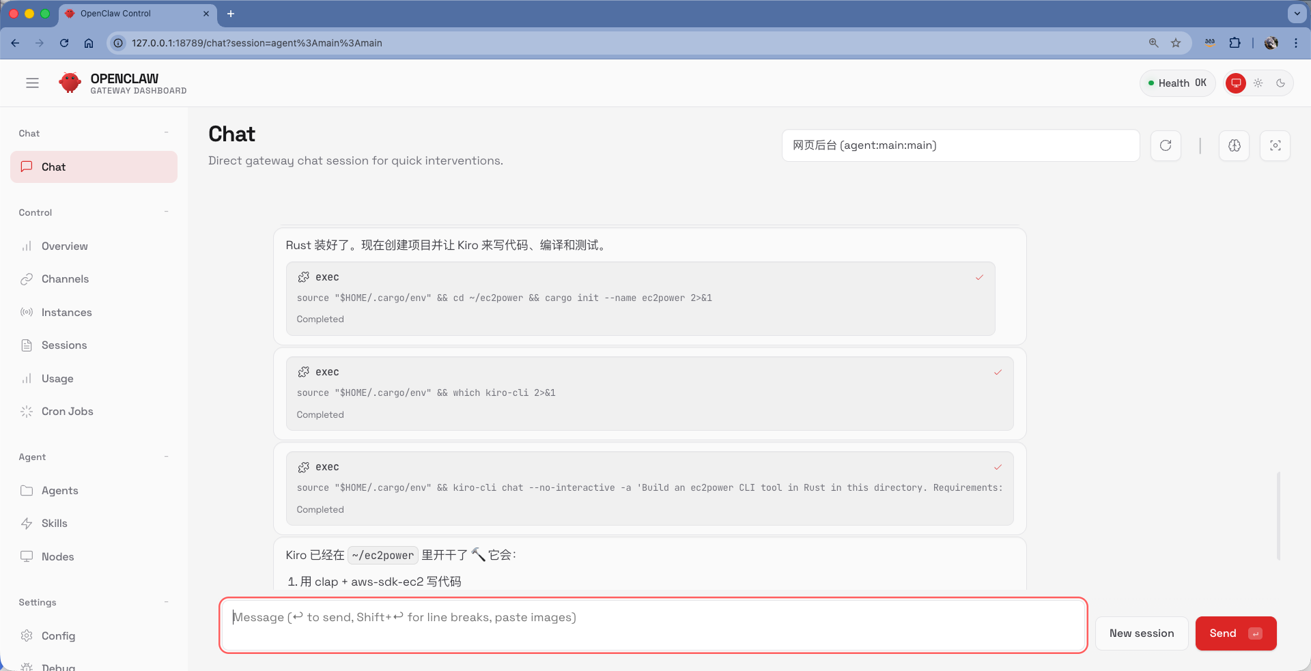The image size is (1311, 671).
Task: Open Nodes in the sidebar
Action: [x=57, y=557]
